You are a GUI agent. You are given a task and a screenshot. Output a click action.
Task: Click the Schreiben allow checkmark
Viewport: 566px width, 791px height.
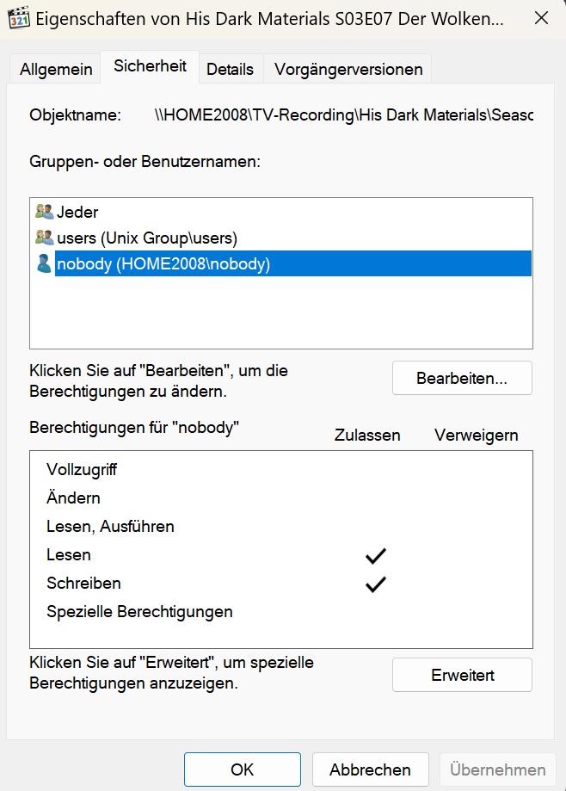376,584
